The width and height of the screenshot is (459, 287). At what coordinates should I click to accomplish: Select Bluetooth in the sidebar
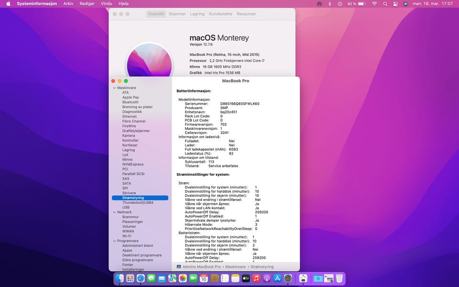pos(130,102)
